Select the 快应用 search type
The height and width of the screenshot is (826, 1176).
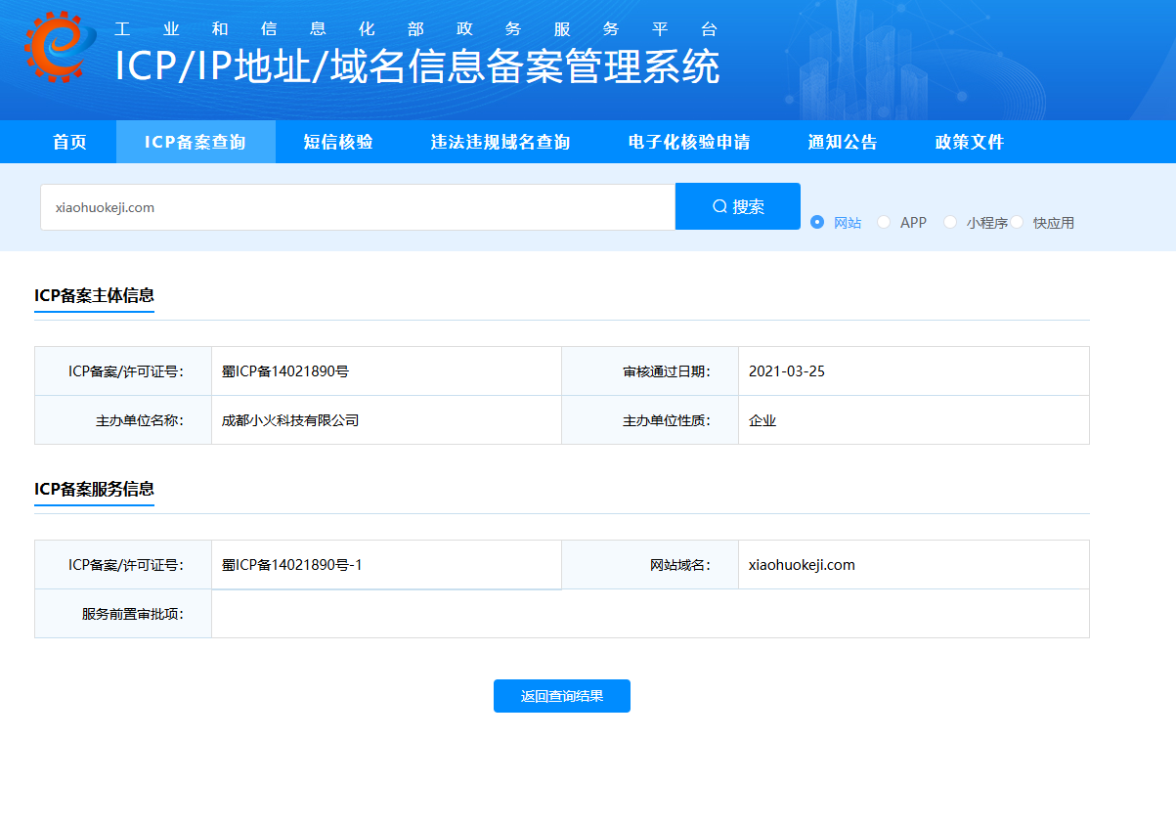(1017, 222)
